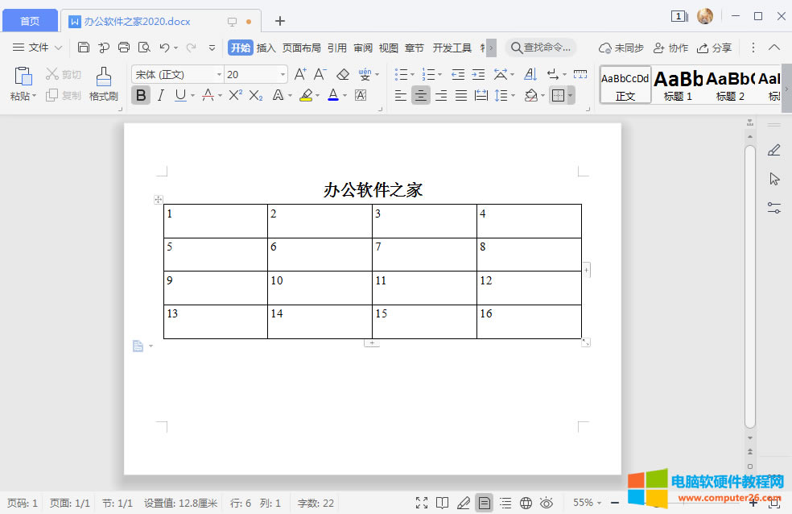This screenshot has width=792, height=514.
Task: Open the 页面布局 ribbon tab
Action: pyautogui.click(x=301, y=48)
